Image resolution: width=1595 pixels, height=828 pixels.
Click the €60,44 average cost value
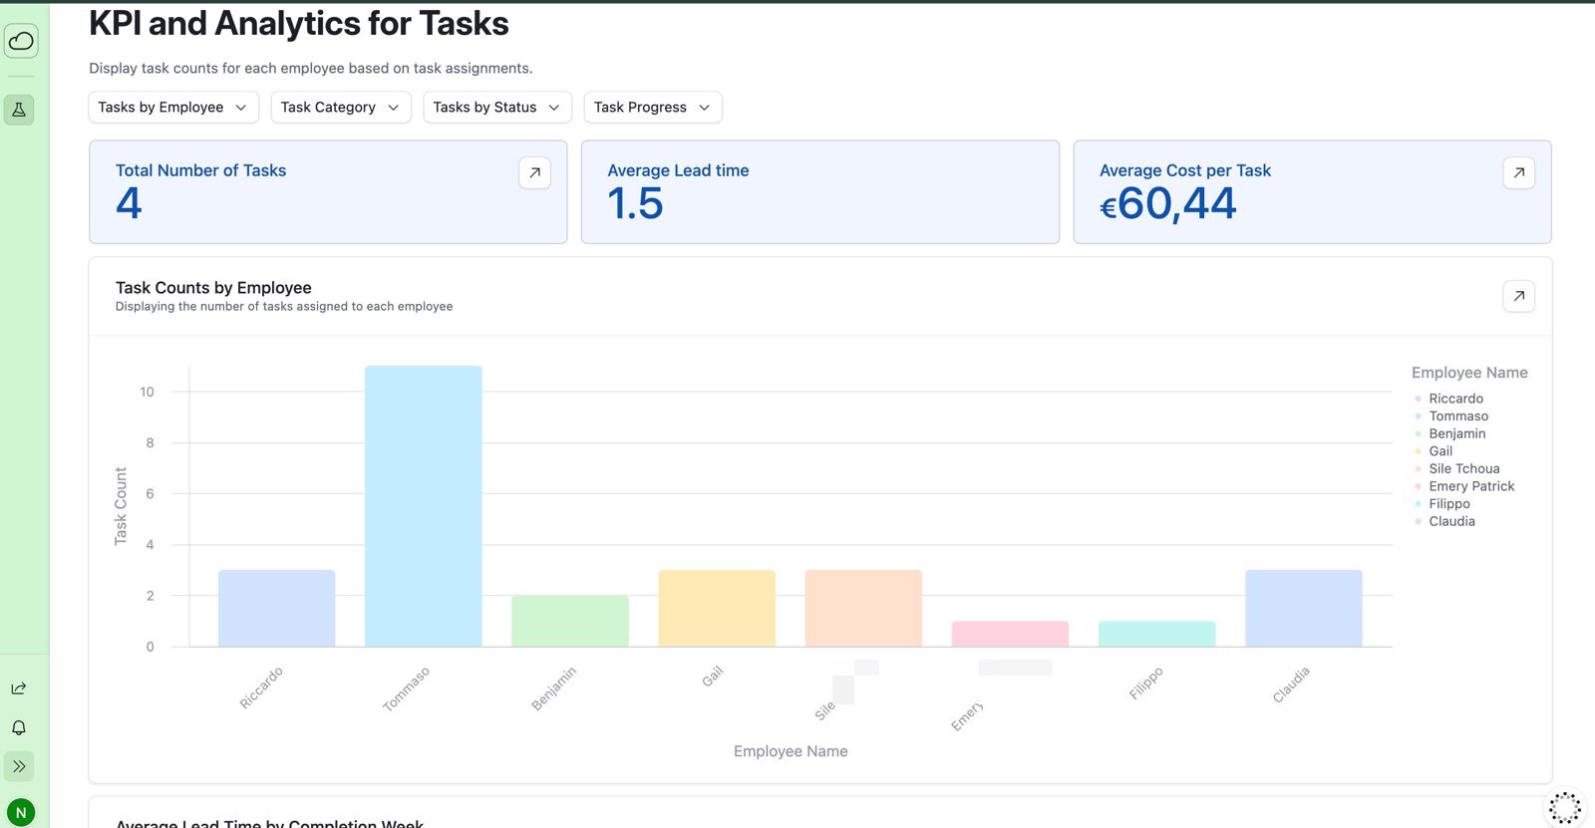click(x=1167, y=204)
